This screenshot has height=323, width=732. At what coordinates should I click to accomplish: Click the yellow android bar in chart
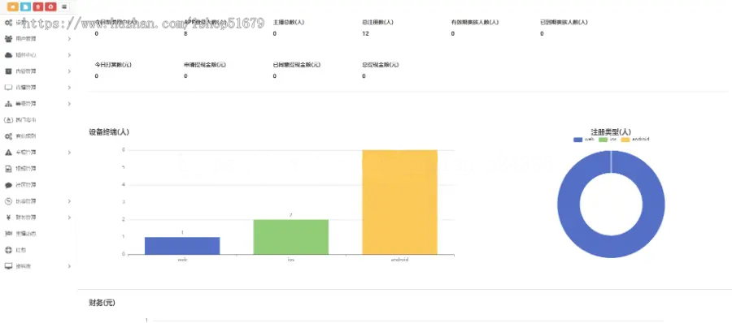point(399,202)
